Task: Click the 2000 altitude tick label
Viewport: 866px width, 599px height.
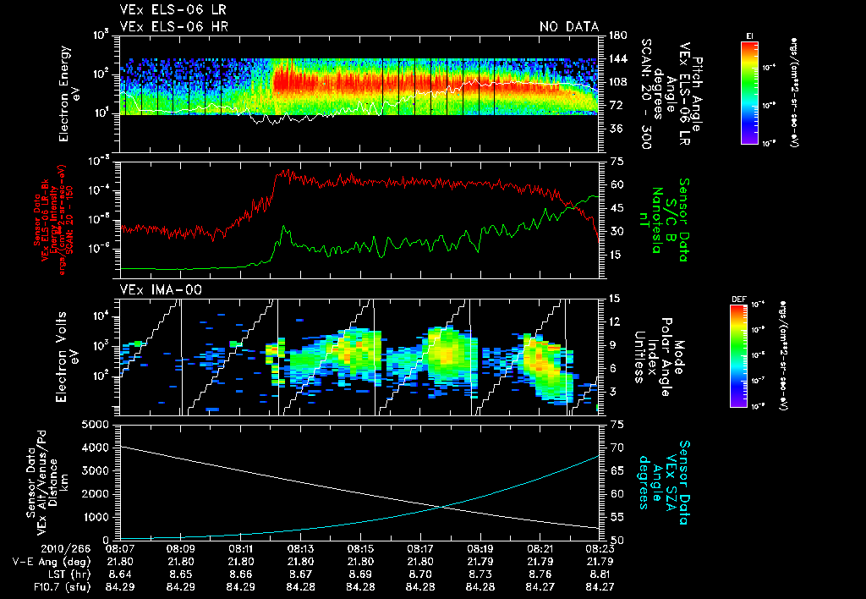Action: [x=95, y=494]
